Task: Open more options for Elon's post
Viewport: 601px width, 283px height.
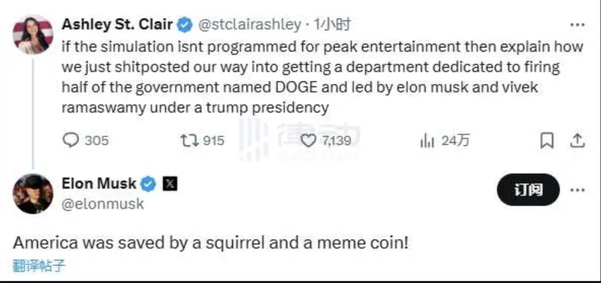Action: (577, 190)
